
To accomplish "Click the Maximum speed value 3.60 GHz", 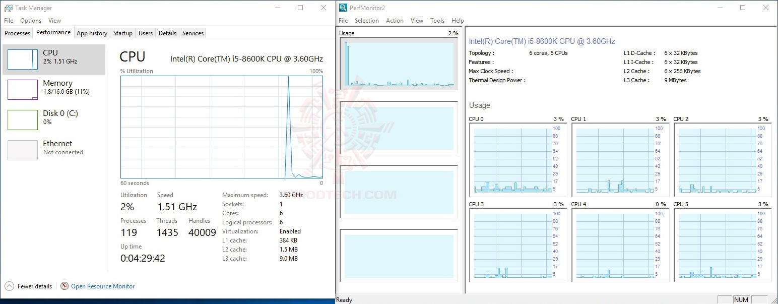I will point(291,195).
